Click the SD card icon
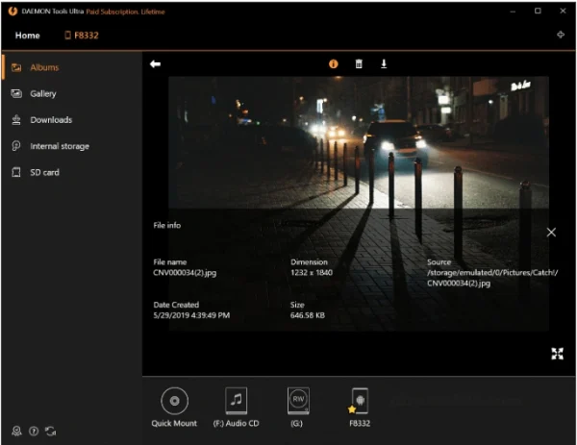 (x=16, y=172)
